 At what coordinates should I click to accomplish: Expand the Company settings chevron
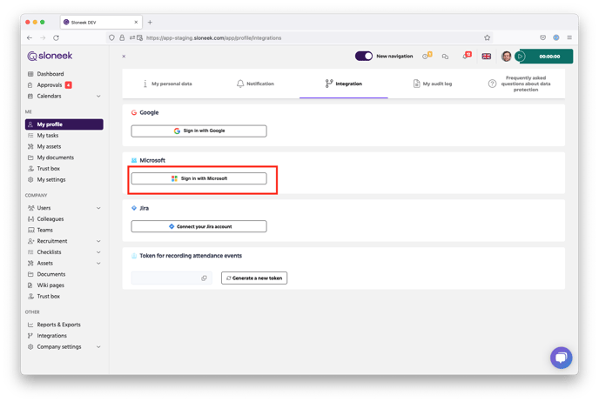[x=98, y=347]
